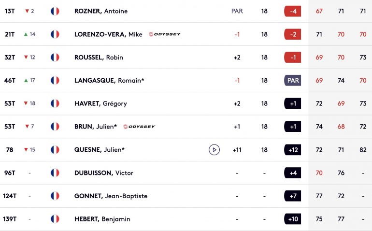
Task: Play the video for Julien Quesne
Action: point(214,150)
